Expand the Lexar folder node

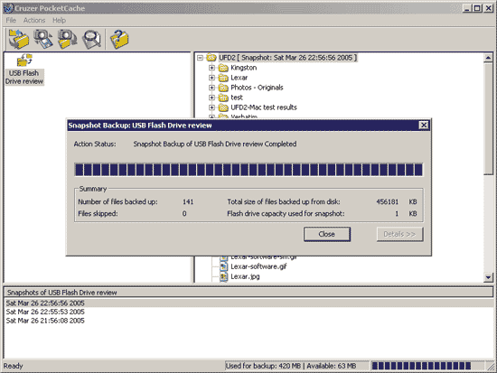click(211, 78)
